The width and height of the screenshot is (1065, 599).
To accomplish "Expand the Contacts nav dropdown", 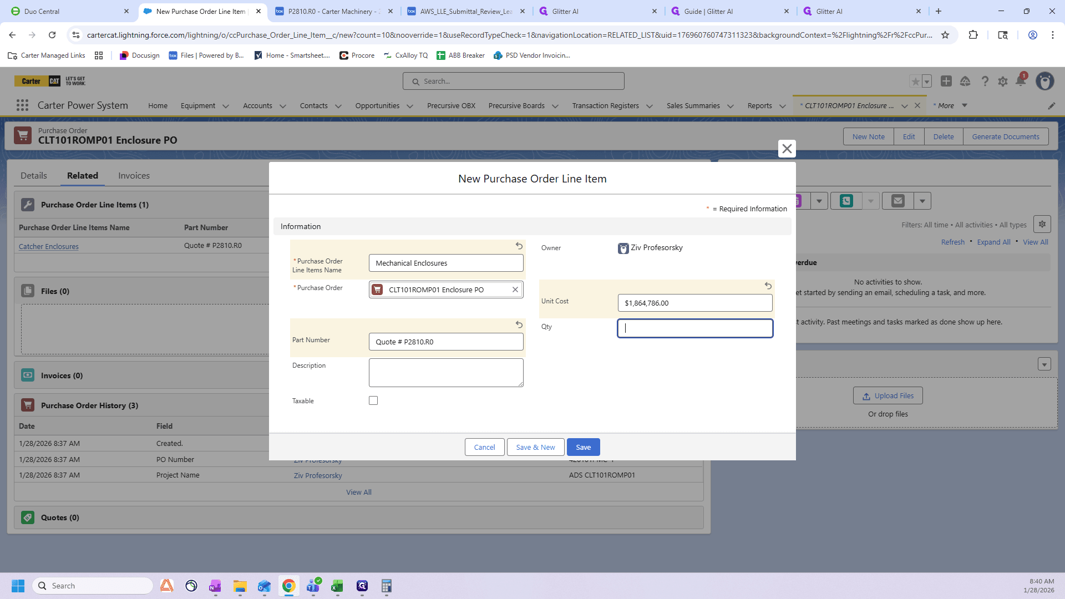I will coord(338,106).
